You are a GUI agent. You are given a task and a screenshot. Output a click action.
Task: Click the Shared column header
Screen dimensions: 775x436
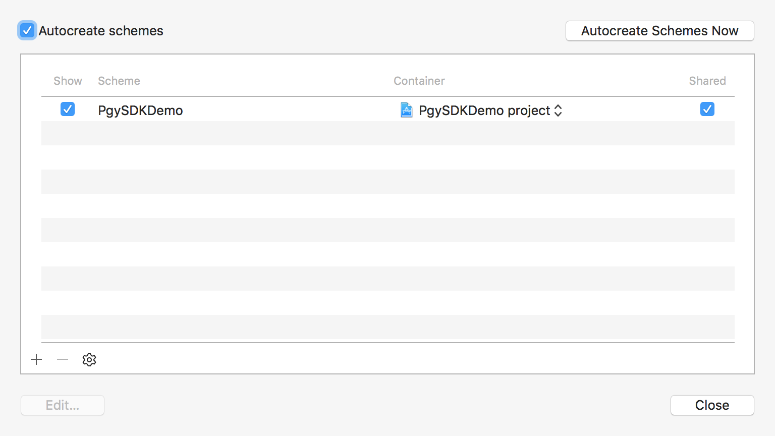coord(707,81)
